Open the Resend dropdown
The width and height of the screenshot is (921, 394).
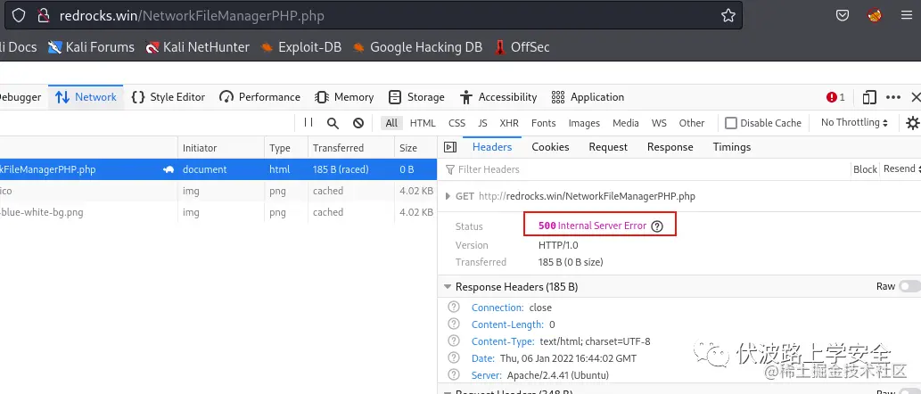pos(901,168)
